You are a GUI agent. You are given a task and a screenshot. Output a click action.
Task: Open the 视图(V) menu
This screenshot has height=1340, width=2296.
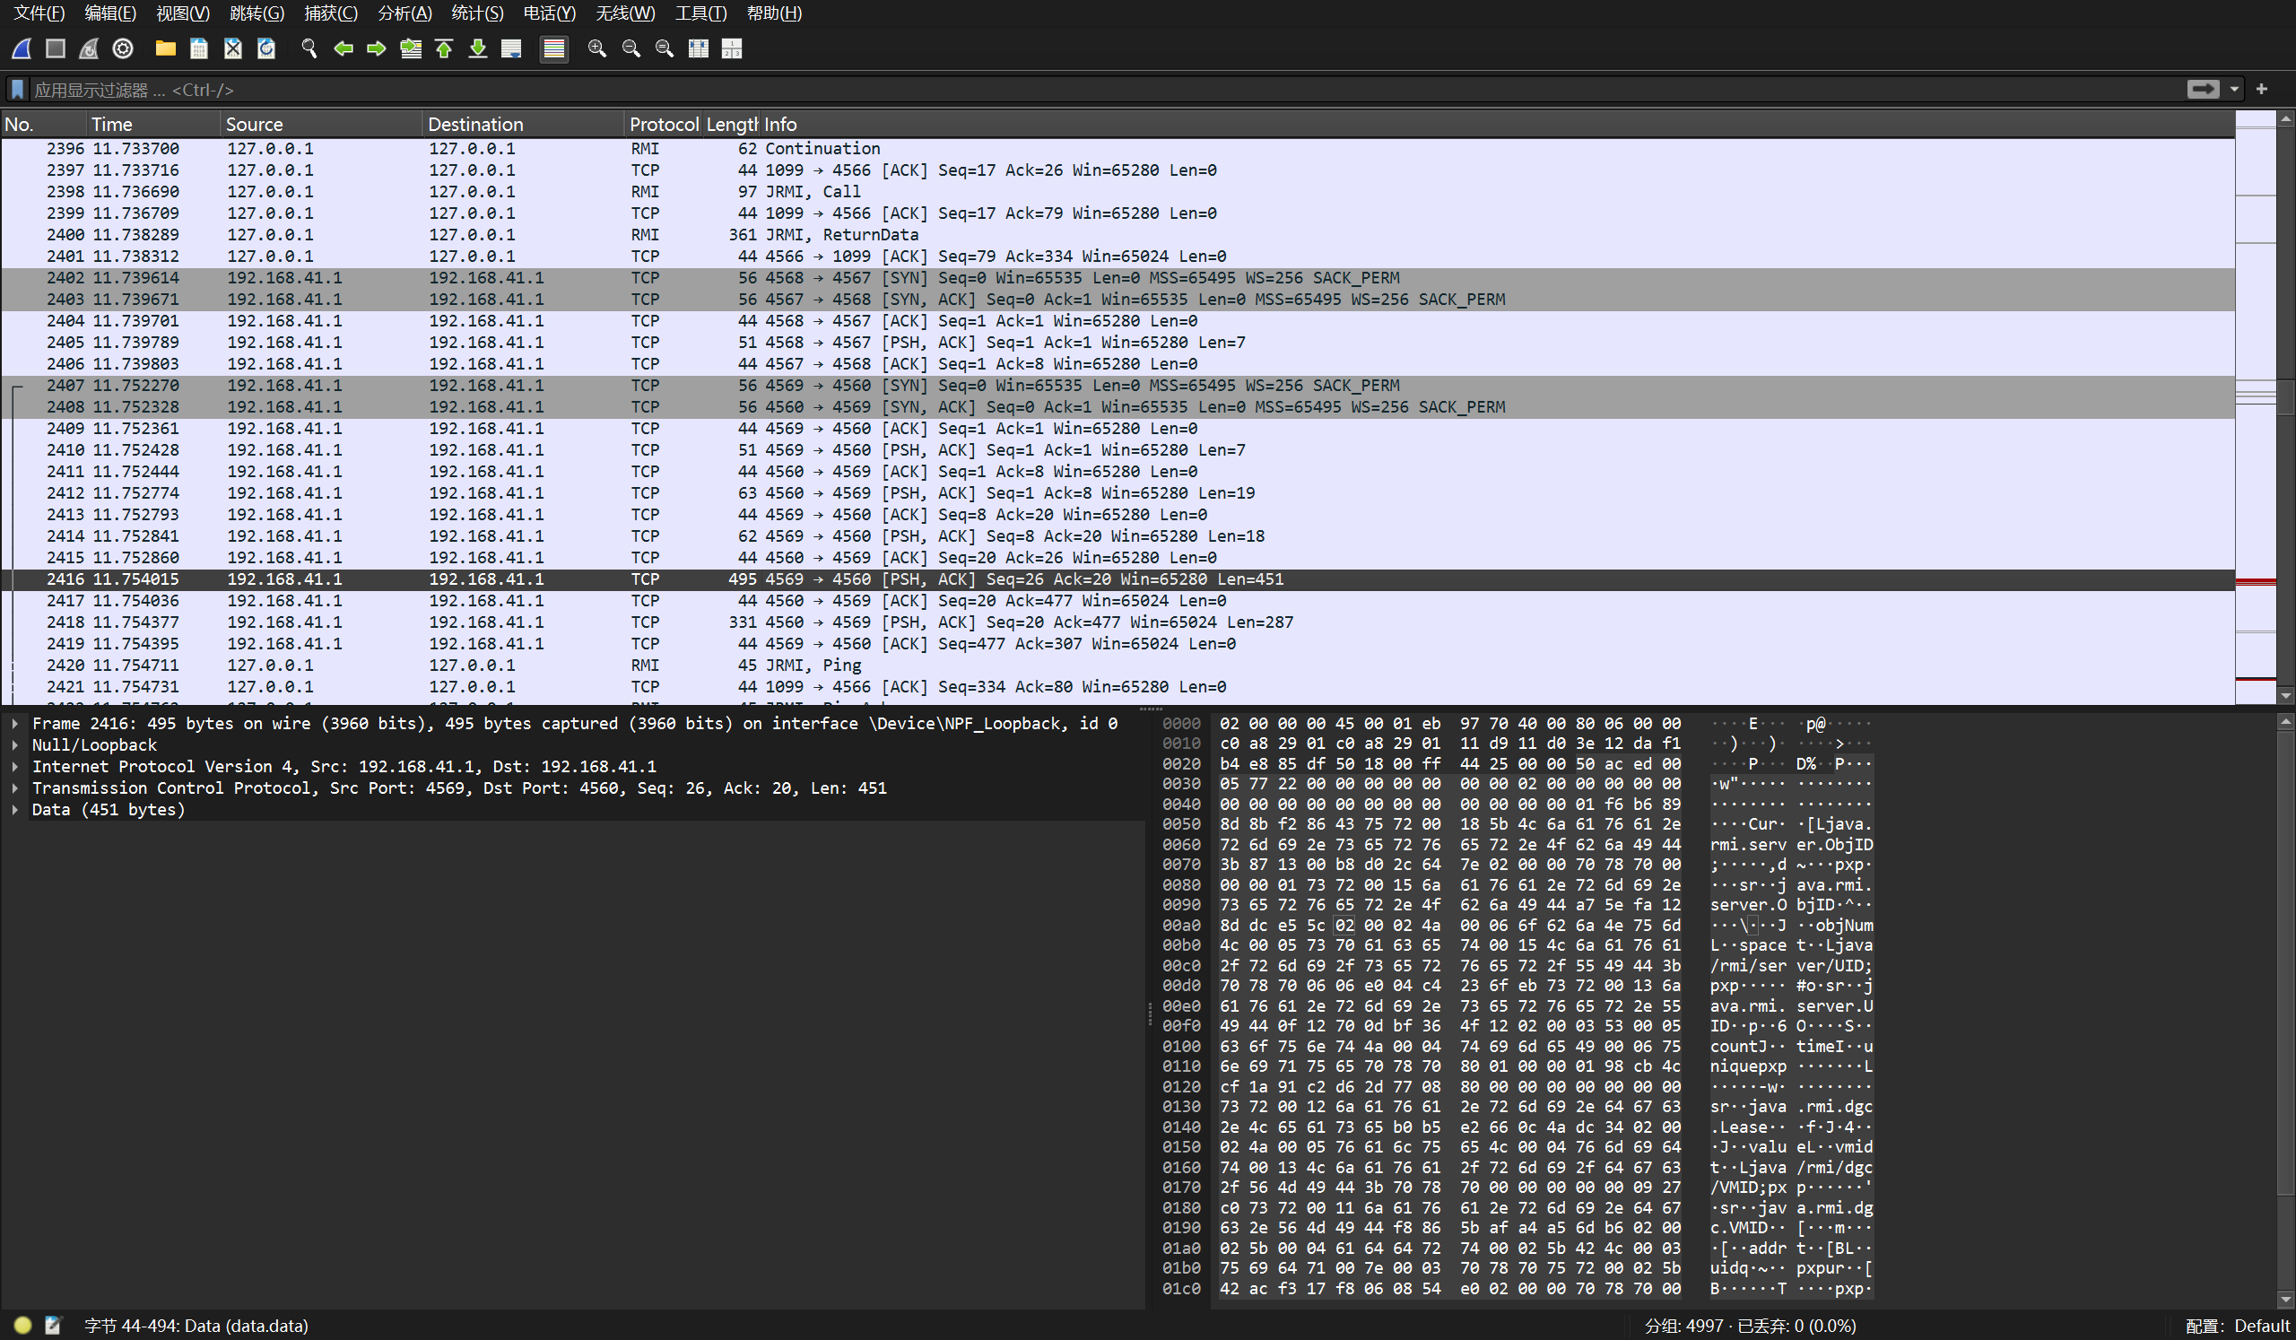point(182,13)
